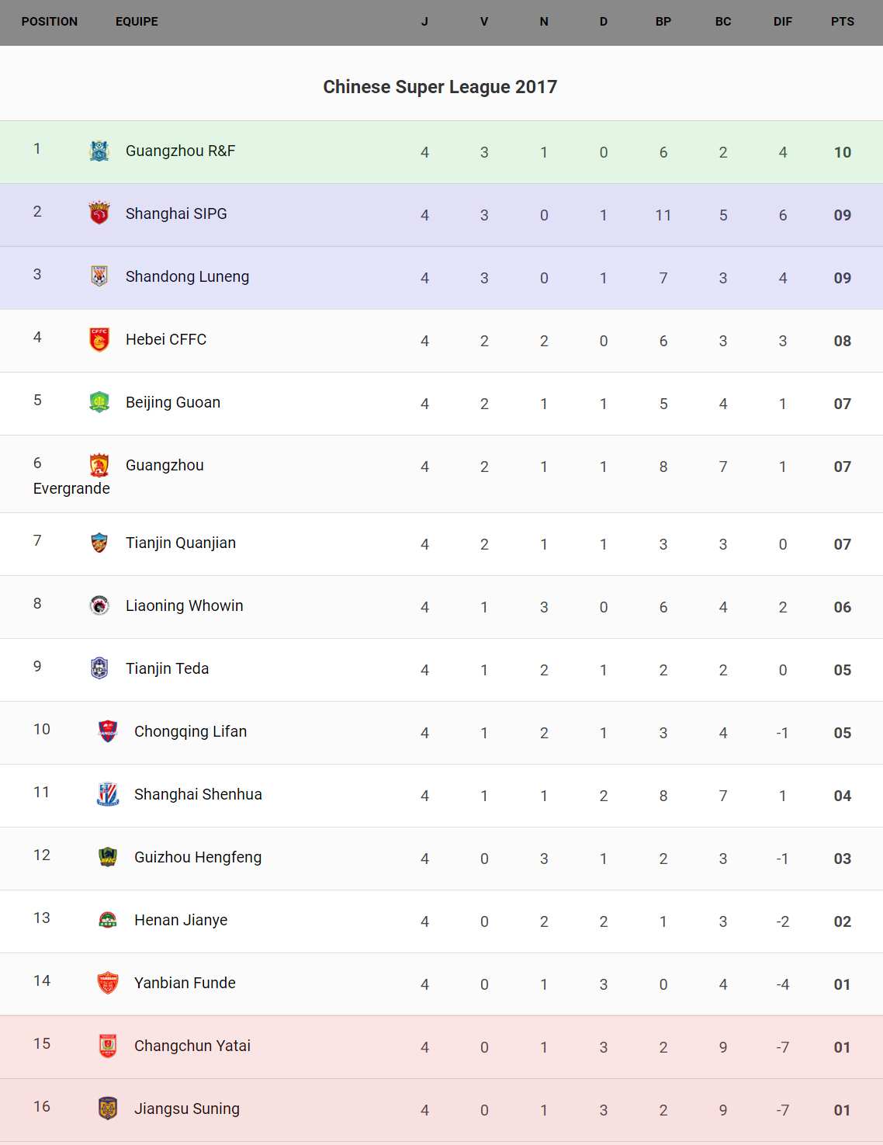Click the Guizhou Hengfeng club logo
883x1145 pixels.
tap(108, 857)
